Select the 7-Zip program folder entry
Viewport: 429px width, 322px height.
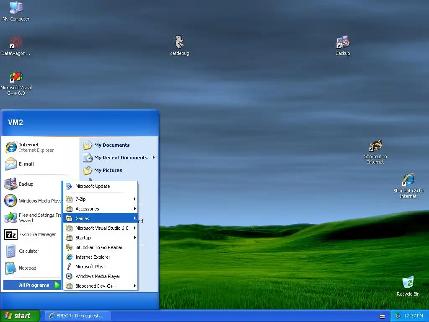pyautogui.click(x=101, y=199)
